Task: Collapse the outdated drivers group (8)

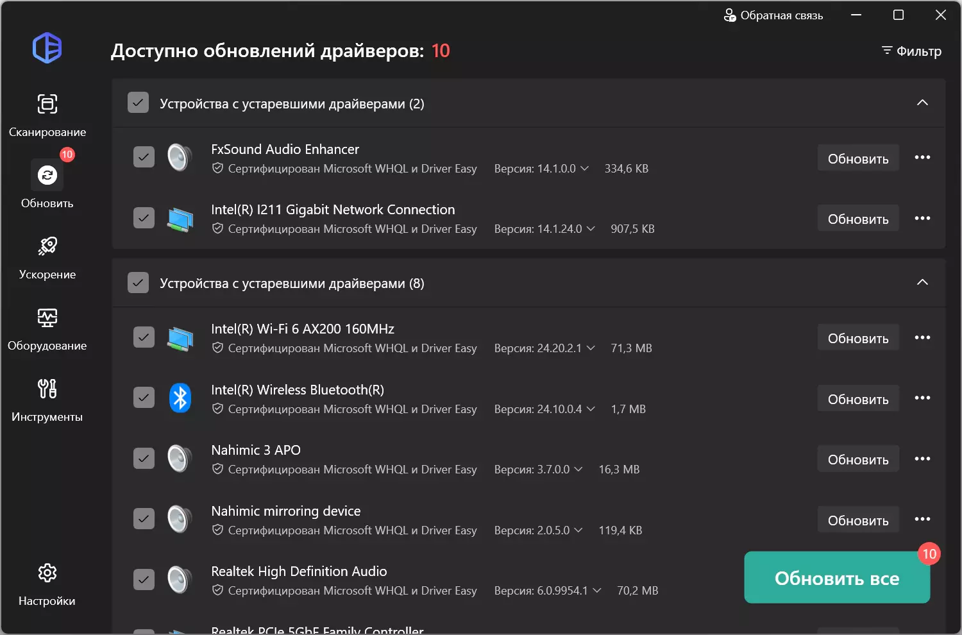Action: coord(922,282)
